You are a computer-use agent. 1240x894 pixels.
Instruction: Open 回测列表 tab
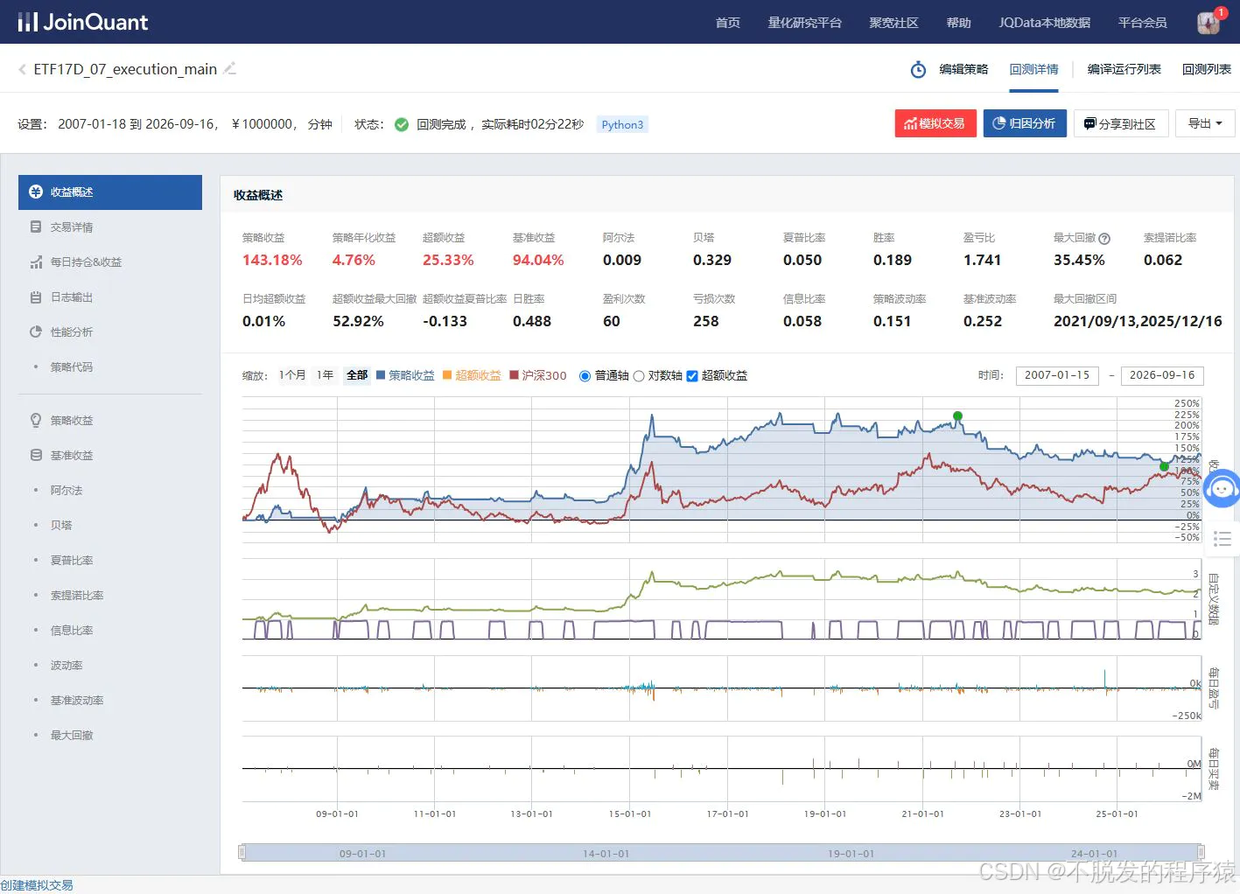[x=1206, y=69]
